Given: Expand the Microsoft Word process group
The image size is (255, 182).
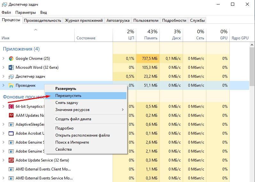Looking at the screenshot, I should click(x=4, y=67).
